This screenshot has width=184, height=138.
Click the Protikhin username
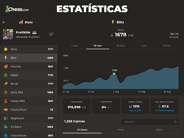(23, 32)
